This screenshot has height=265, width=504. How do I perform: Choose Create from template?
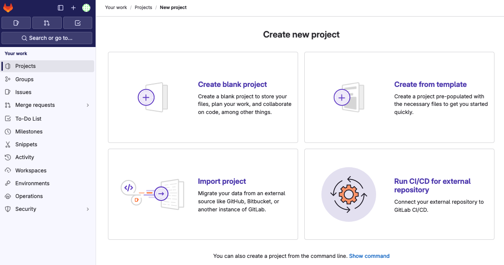click(430, 85)
